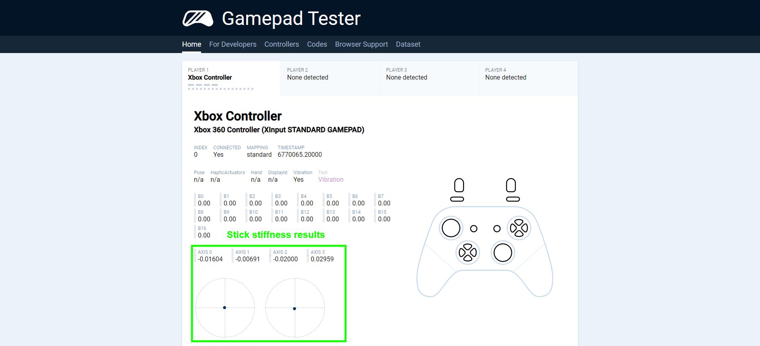The width and height of the screenshot is (760, 346).
Task: Click the ABXY face buttons cluster on diagram
Action: (519, 228)
